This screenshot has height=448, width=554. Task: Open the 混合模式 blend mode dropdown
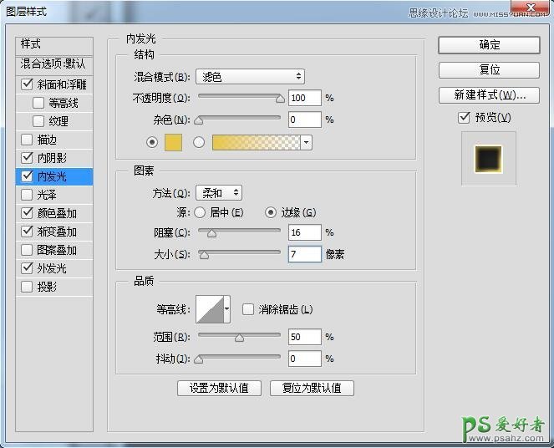click(250, 77)
